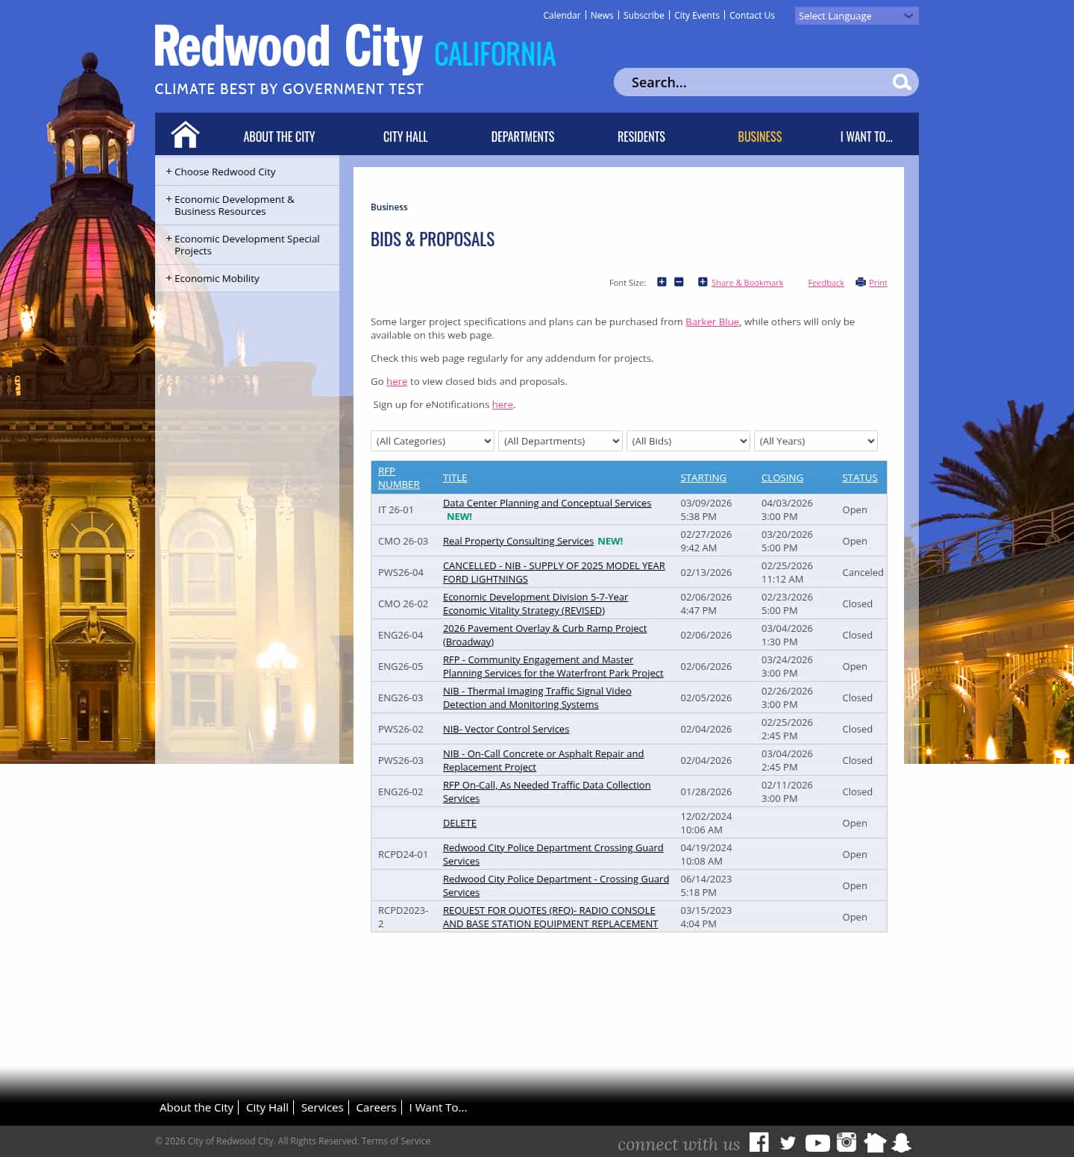Click the magnifying glass search icon
The image size is (1074, 1157).
pos(902,82)
